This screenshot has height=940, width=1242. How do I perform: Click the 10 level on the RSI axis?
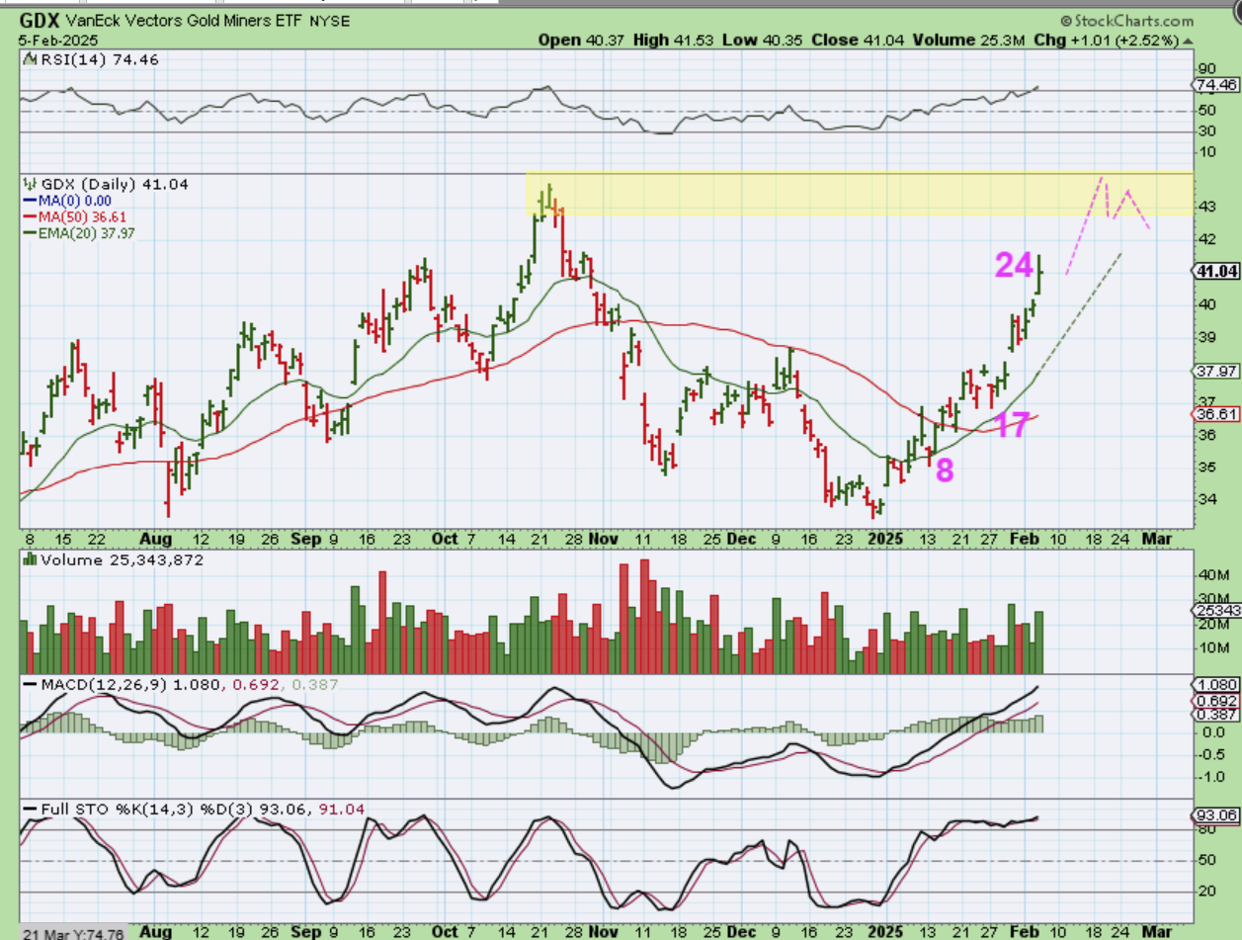[1208, 151]
